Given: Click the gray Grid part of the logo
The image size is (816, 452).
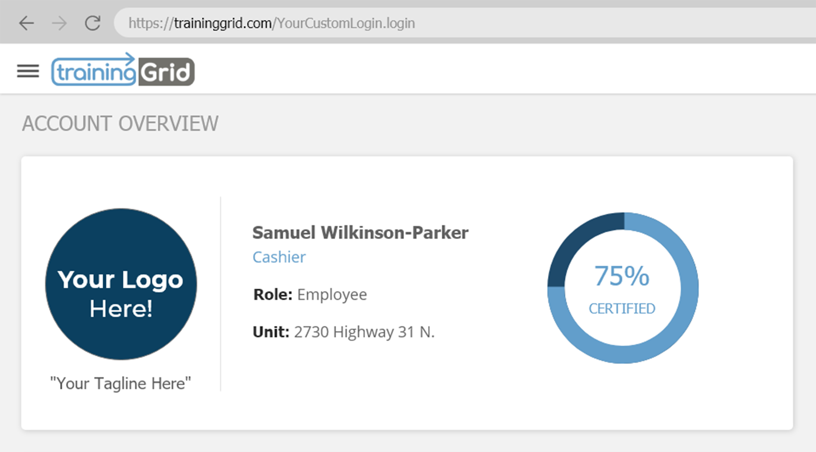Looking at the screenshot, I should [x=166, y=72].
